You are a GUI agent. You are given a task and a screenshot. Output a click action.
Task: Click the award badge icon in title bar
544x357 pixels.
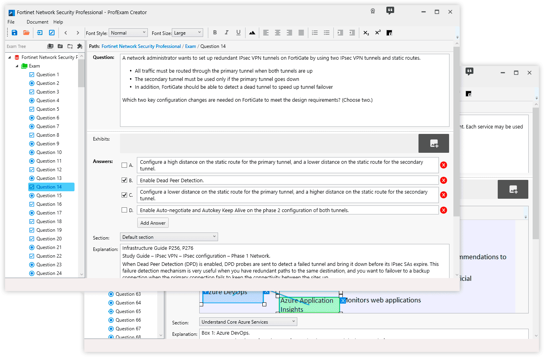tap(373, 11)
